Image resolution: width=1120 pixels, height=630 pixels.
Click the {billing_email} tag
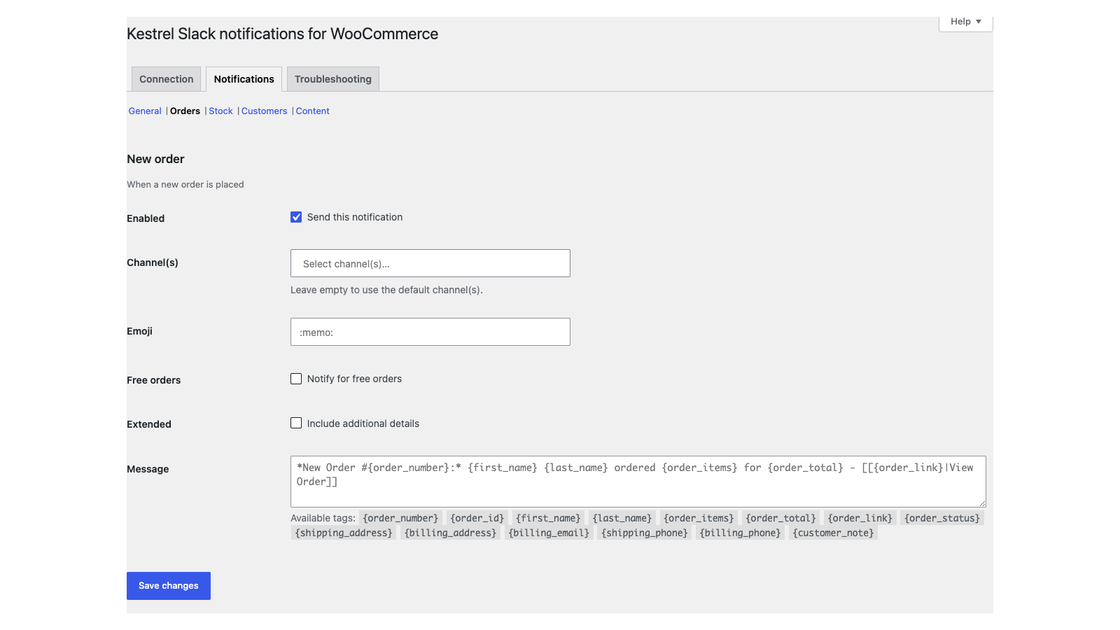click(x=549, y=533)
